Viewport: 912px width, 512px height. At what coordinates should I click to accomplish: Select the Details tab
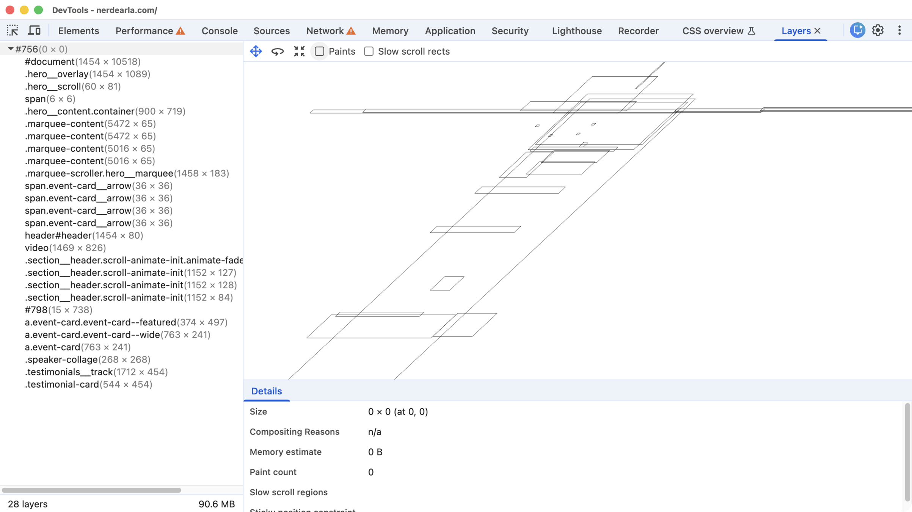[x=266, y=391]
